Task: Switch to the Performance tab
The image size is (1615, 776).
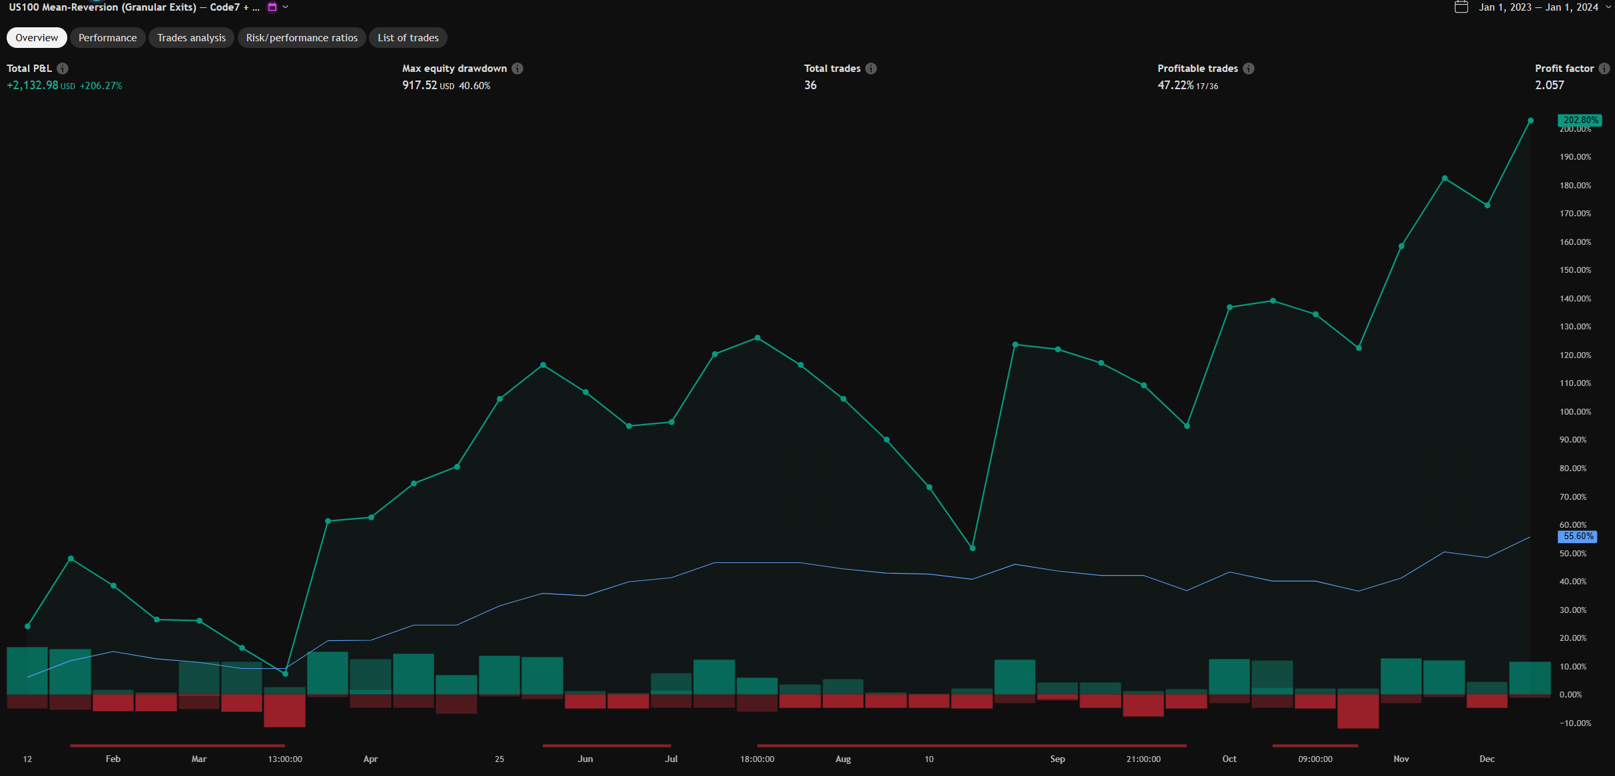Action: click(107, 38)
